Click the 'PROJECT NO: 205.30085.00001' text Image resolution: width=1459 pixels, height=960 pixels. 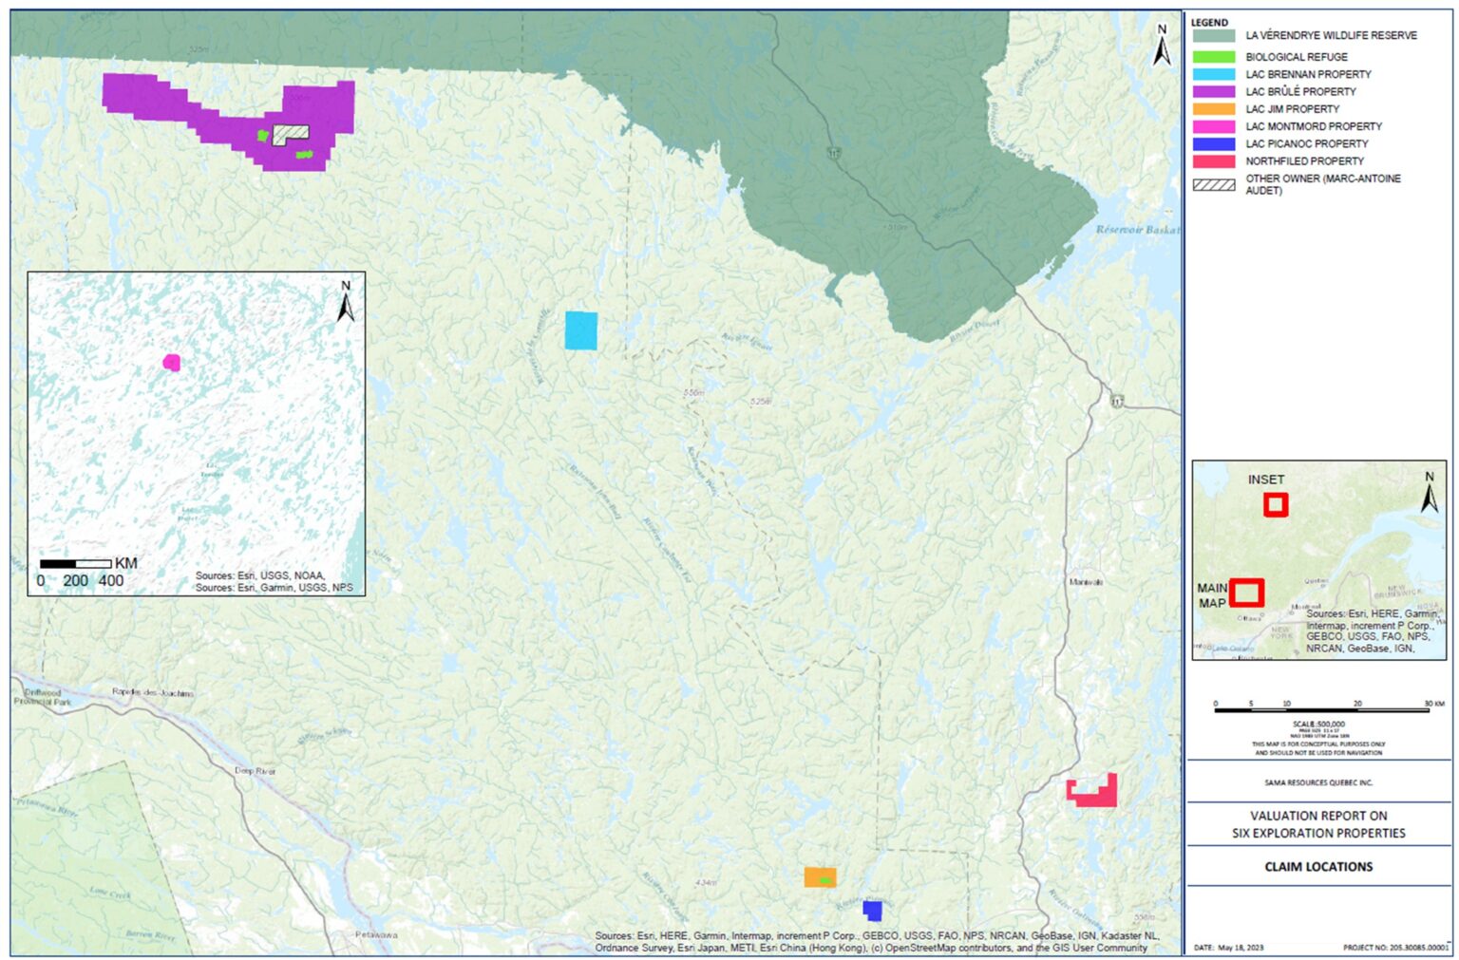[1396, 948]
